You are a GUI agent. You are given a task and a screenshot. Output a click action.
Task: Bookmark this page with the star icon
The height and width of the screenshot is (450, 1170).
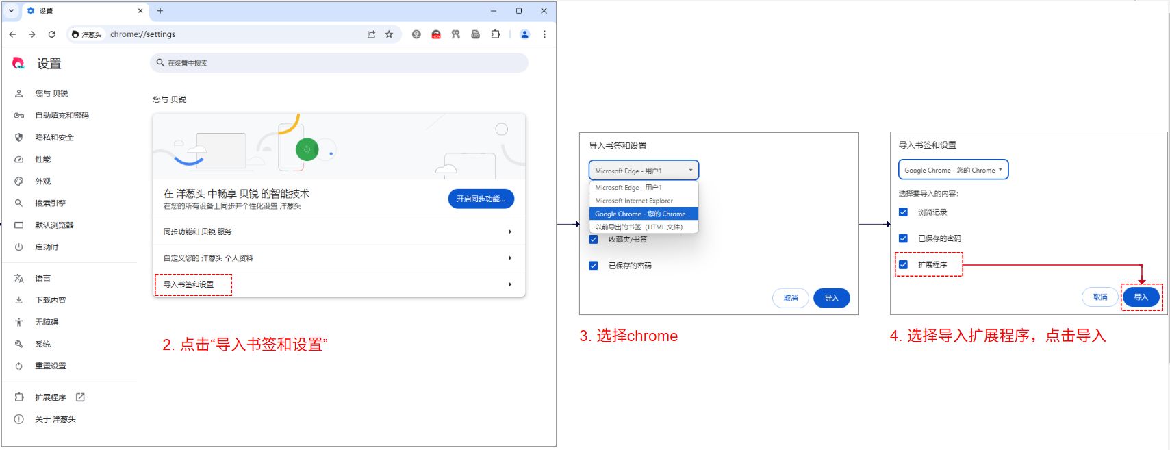(x=389, y=34)
